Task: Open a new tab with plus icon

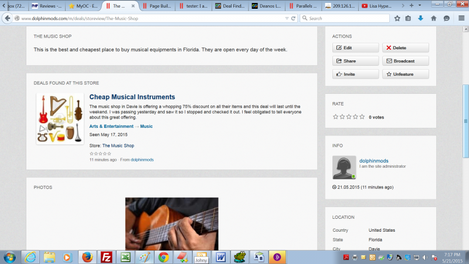Action: coord(412,6)
